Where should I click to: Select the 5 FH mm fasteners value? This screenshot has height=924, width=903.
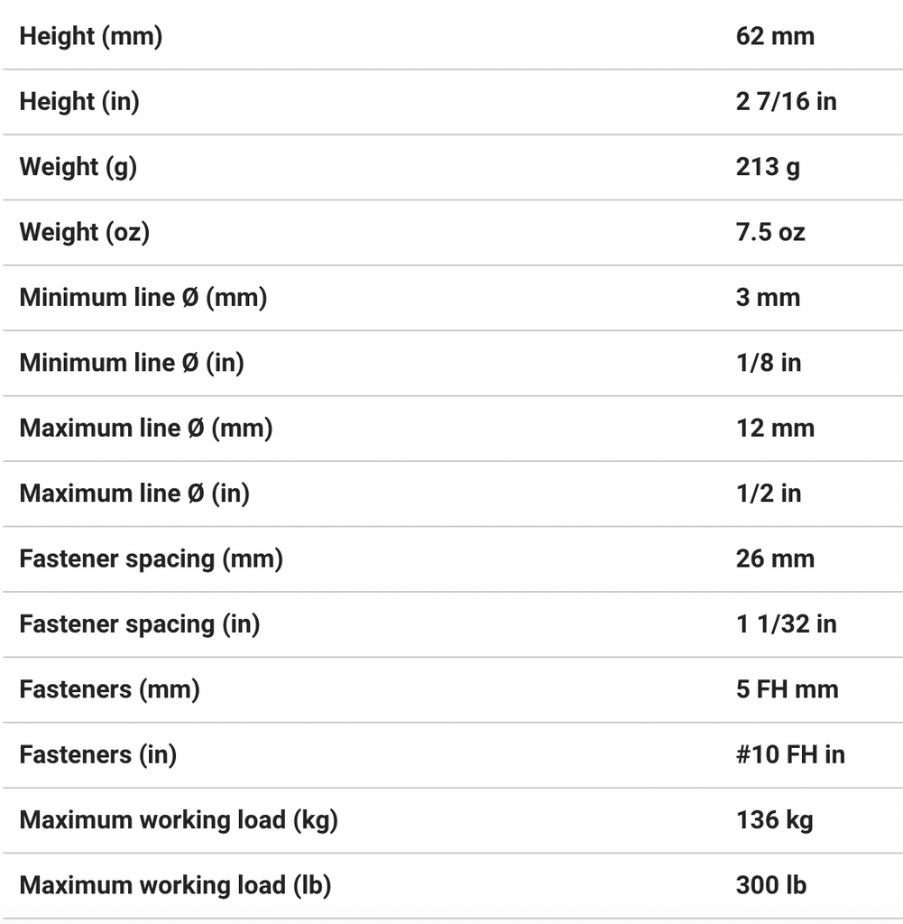click(x=787, y=689)
